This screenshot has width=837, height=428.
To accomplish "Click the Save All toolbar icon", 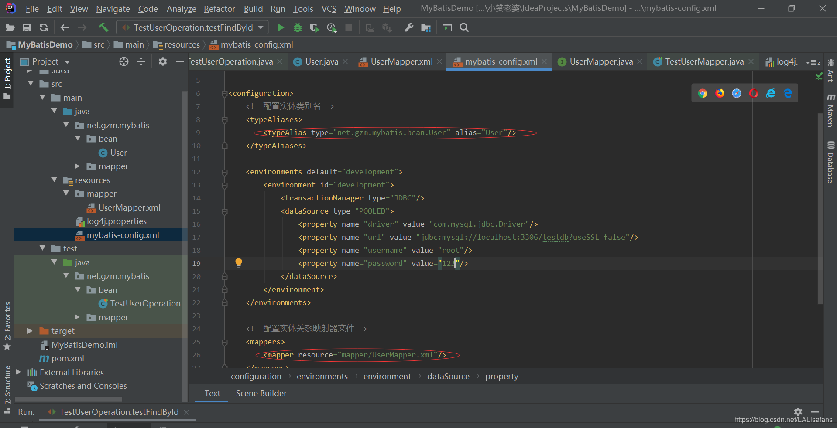I will (27, 28).
